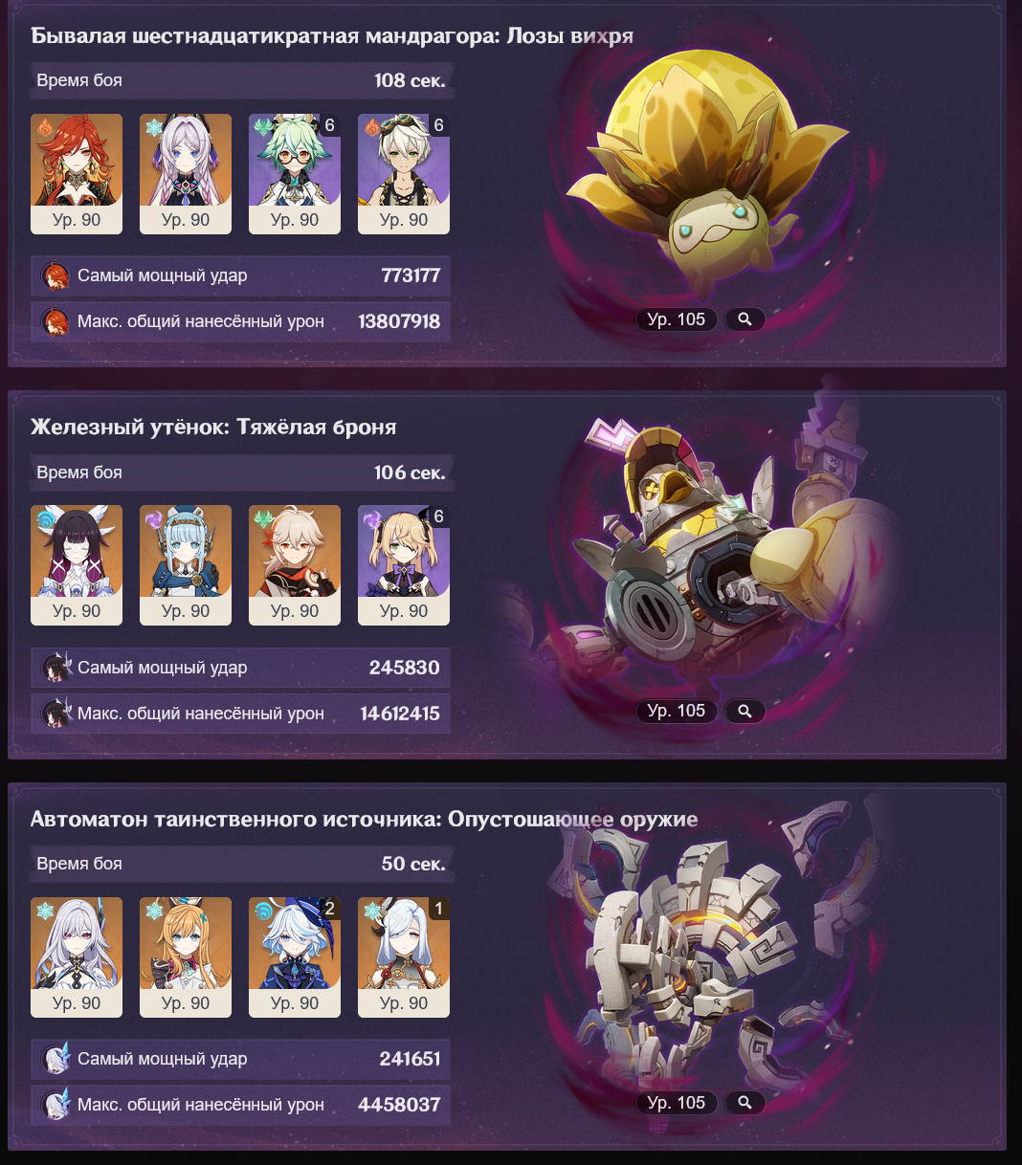Click the goggles character portrait in first team

pos(404,174)
